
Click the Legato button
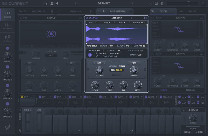point(199,132)
